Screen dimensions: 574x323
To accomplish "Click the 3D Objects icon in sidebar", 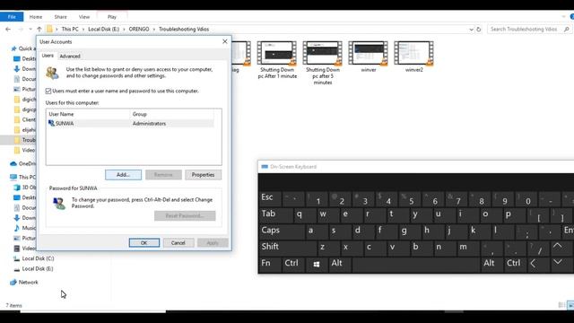I will (17, 188).
